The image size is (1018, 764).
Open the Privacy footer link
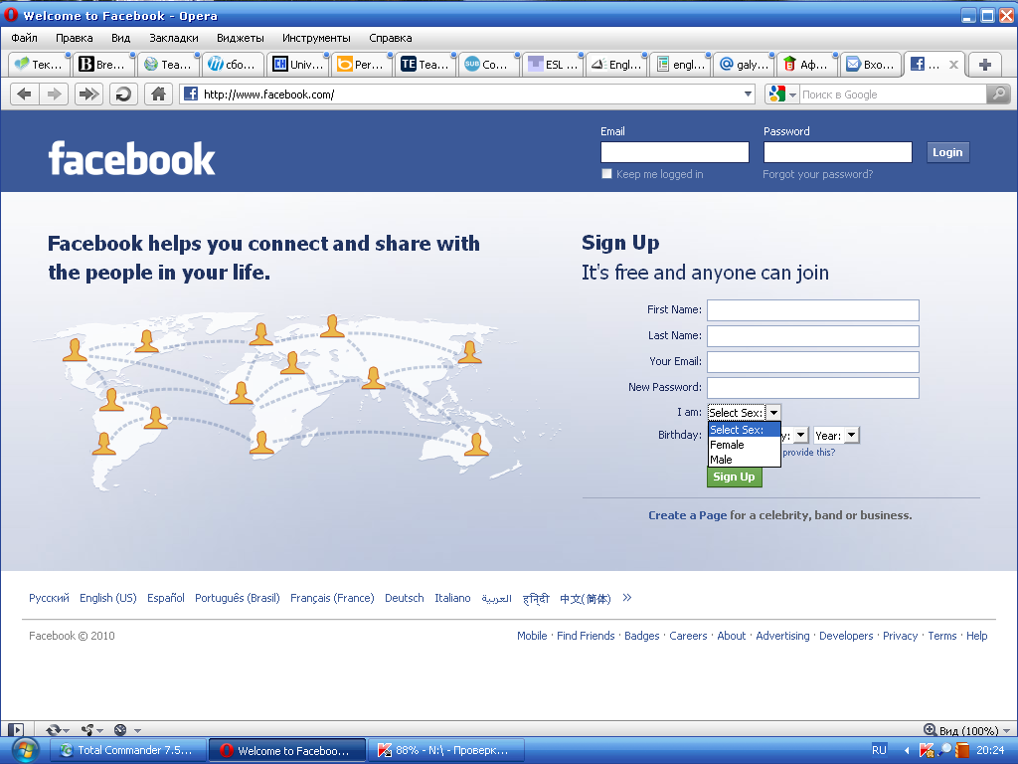(900, 636)
